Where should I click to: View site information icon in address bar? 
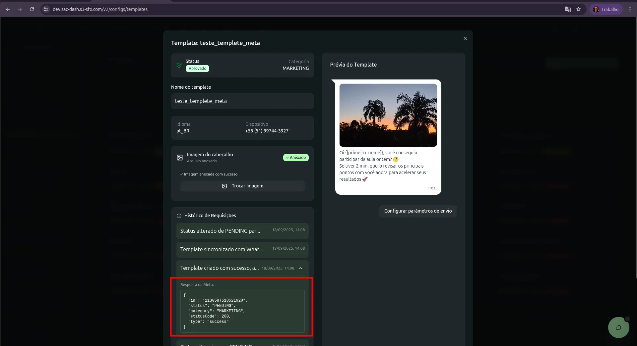[x=46, y=9]
